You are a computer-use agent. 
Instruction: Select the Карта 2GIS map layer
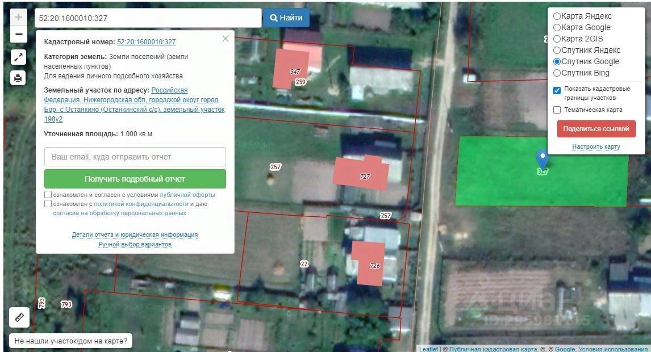pos(557,39)
